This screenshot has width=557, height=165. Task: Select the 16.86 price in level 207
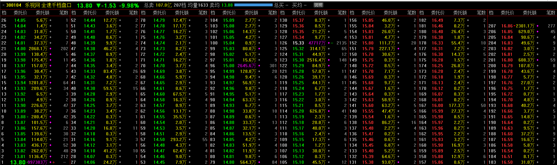[507, 26]
